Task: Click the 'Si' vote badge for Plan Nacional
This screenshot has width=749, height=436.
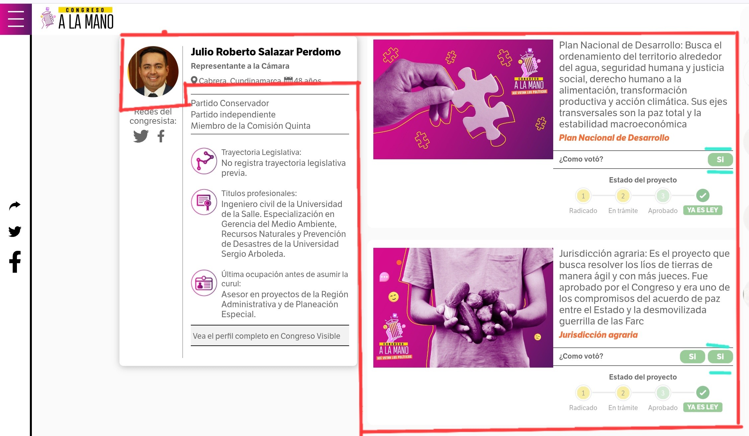Action: (x=720, y=160)
